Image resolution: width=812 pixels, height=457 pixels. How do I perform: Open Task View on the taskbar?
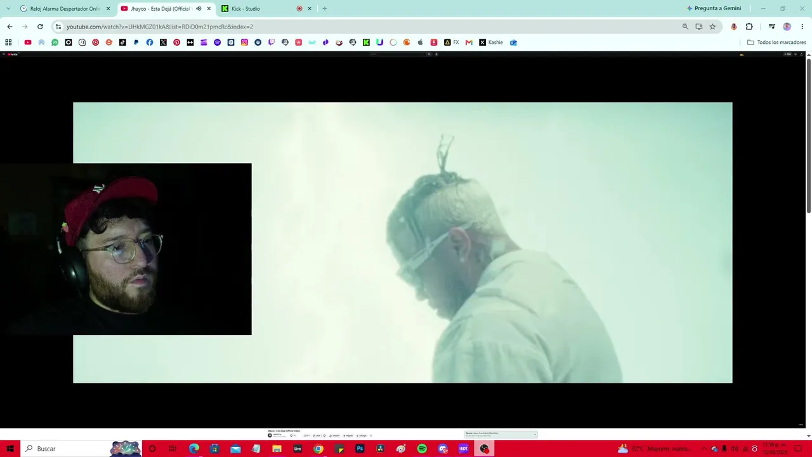pos(173,449)
